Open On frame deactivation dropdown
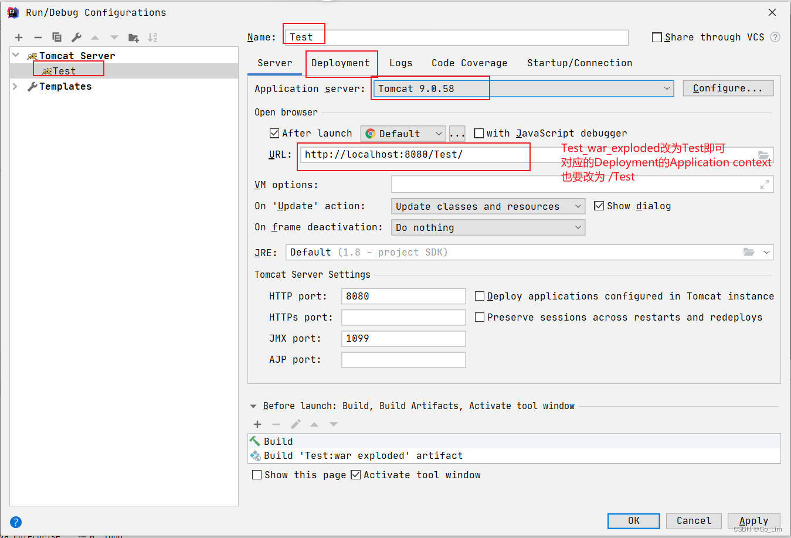Viewport: 791px width, 538px height. point(488,227)
